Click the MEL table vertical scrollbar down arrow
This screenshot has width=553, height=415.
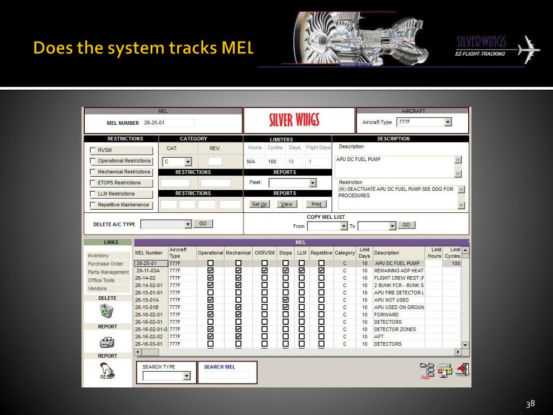[465, 345]
